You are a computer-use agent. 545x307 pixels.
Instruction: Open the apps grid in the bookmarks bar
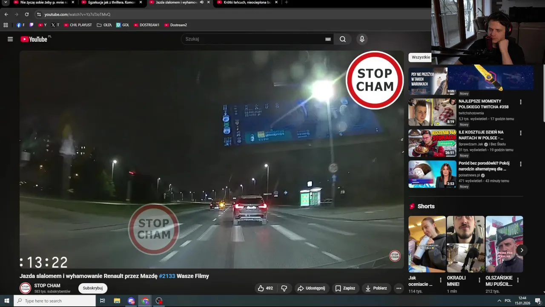pyautogui.click(x=6, y=25)
